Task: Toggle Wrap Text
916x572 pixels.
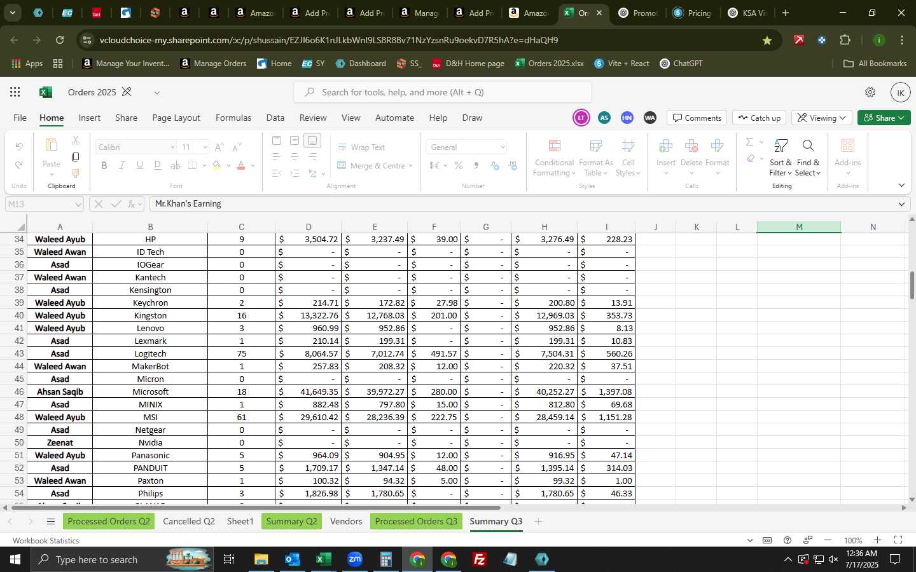Action: [x=361, y=147]
